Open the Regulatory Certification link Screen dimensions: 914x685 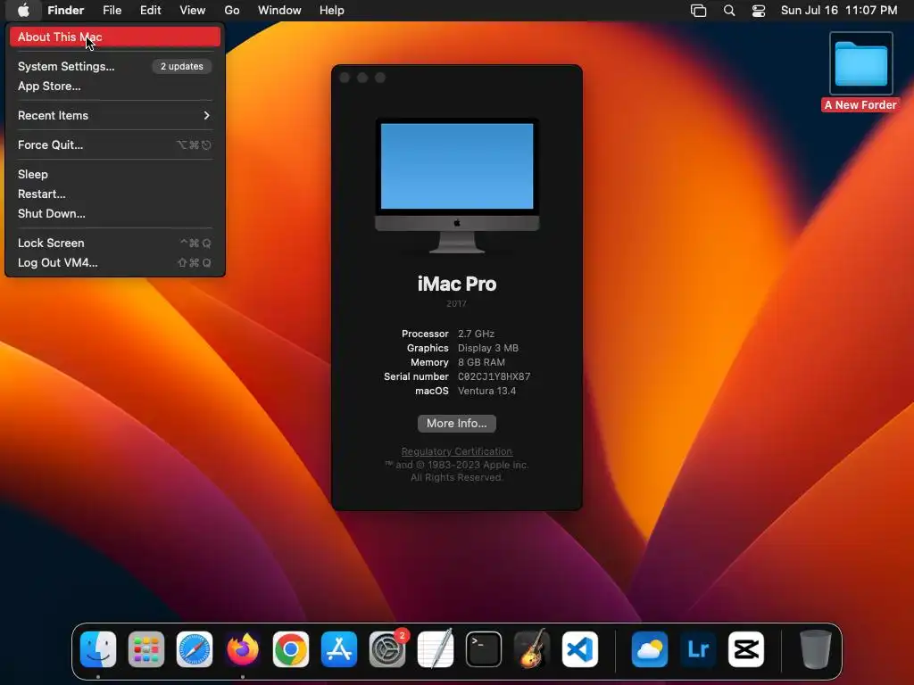[x=457, y=451]
